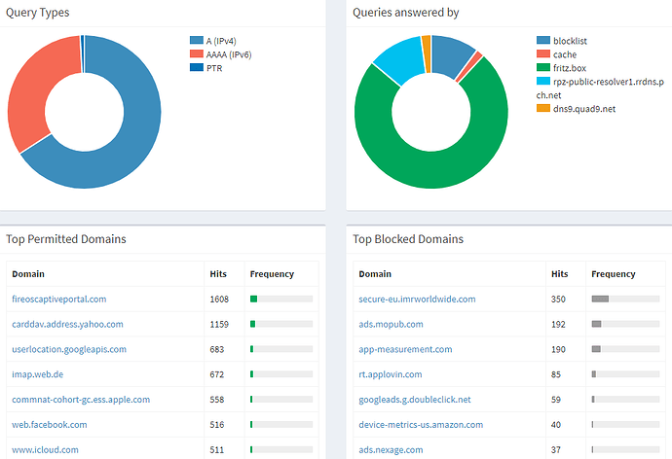Open app-measurement.com blocked domain
This screenshot has width=672, height=459.
coord(405,349)
